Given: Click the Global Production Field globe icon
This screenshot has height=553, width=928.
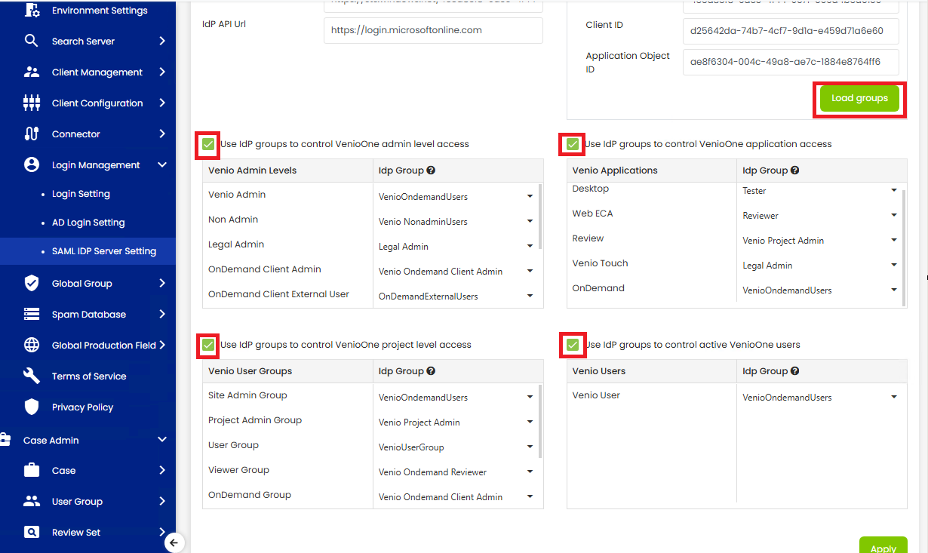Looking at the screenshot, I should 32,345.
